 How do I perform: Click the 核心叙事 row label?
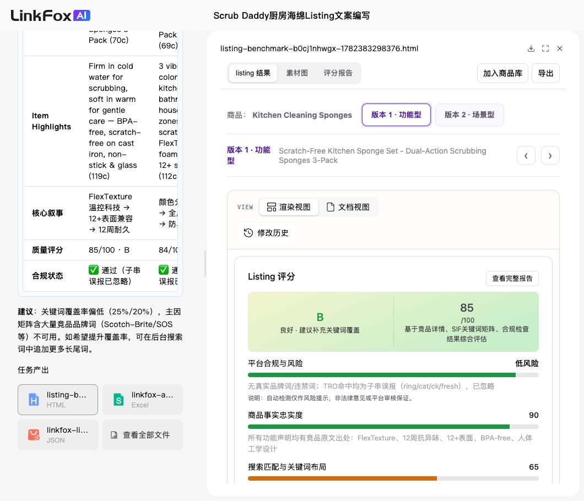(47, 213)
